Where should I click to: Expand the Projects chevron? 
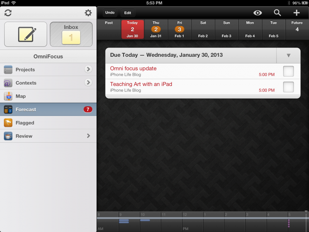(88, 69)
